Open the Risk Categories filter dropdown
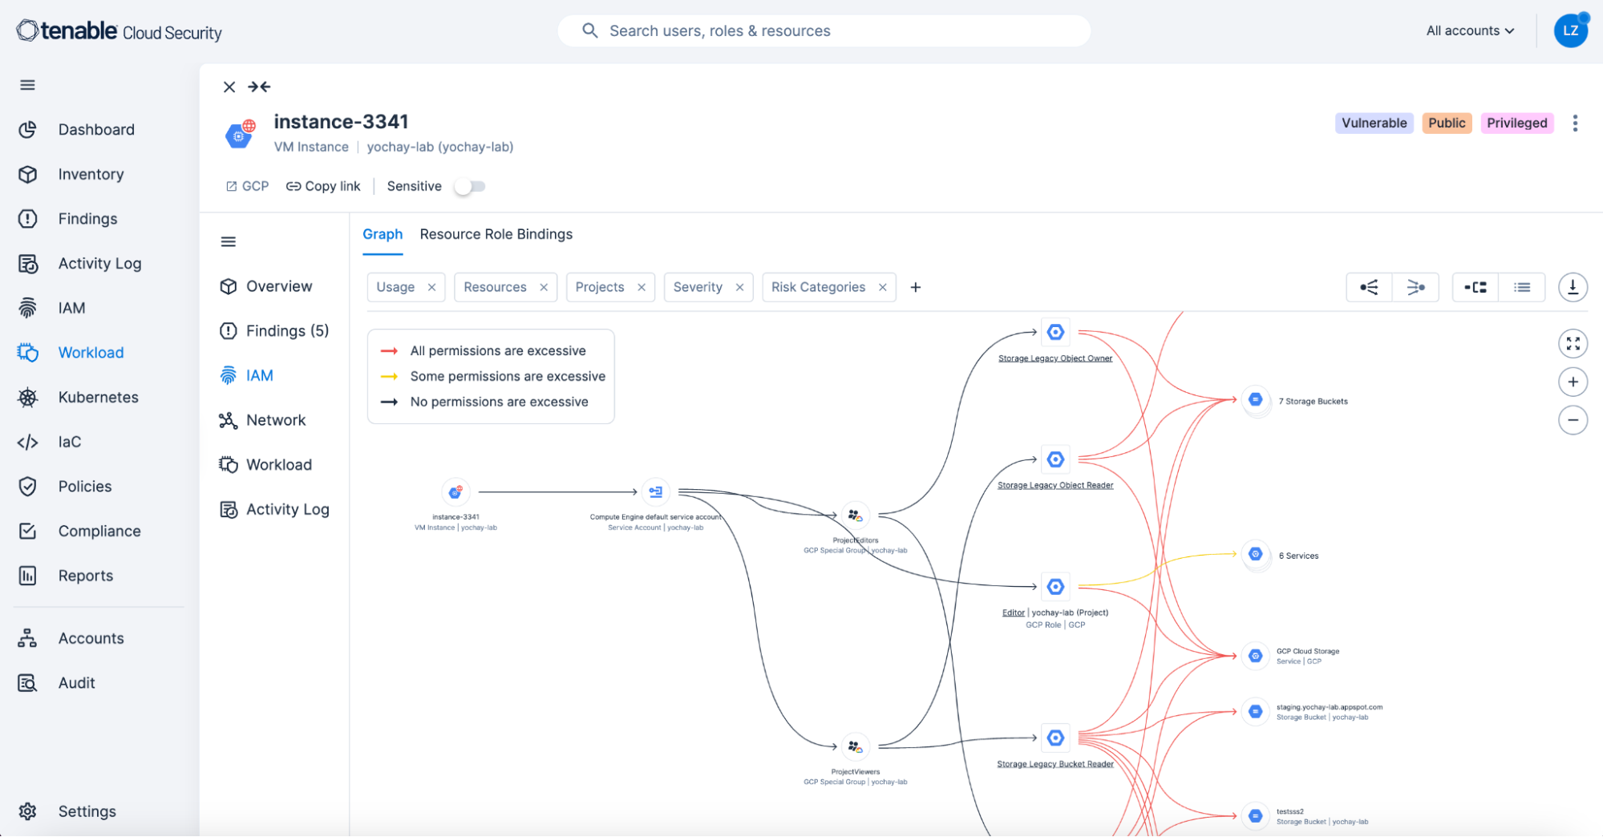This screenshot has height=837, width=1603. [818, 287]
